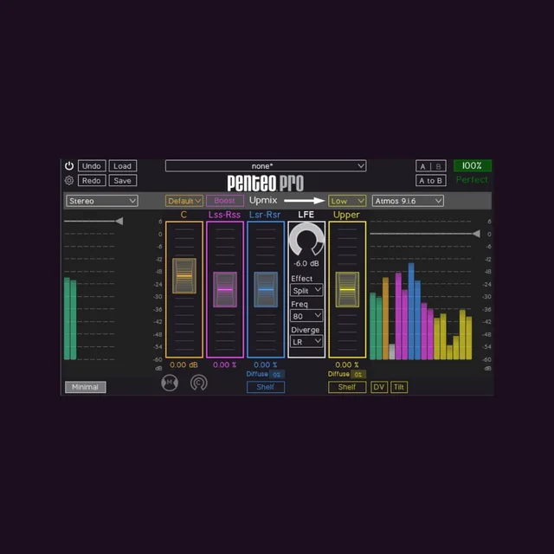Click the LFE gain knob

click(x=306, y=240)
